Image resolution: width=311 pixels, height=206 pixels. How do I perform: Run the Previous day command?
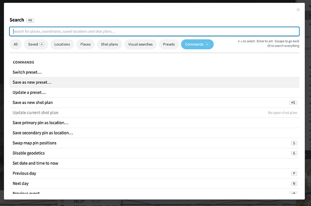[x=154, y=173]
